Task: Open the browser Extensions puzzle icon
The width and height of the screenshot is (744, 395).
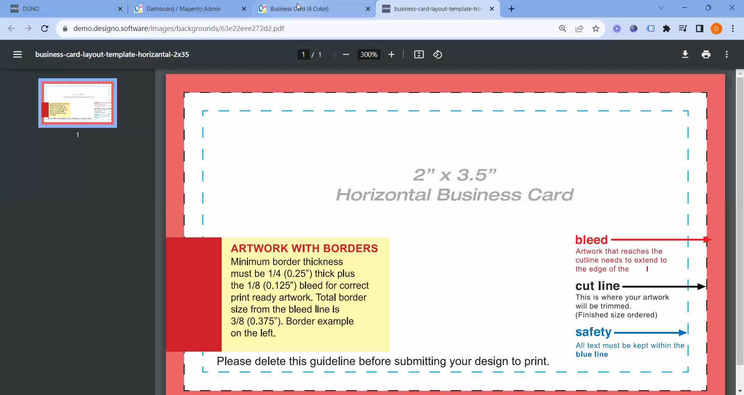Action: (666, 28)
